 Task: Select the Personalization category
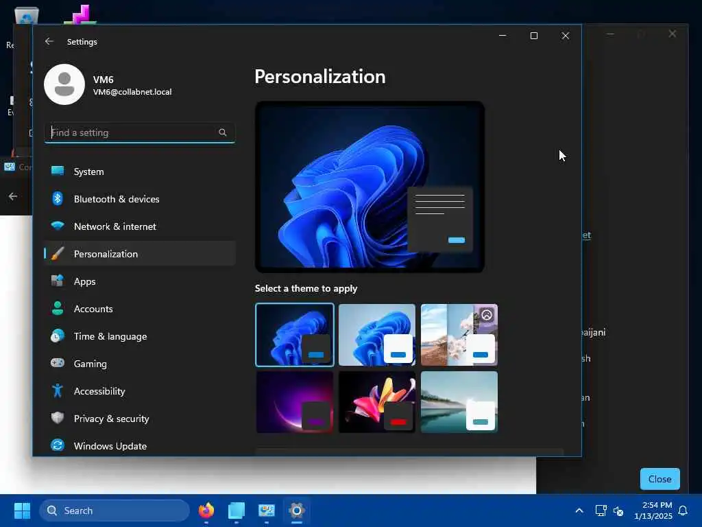pos(140,254)
